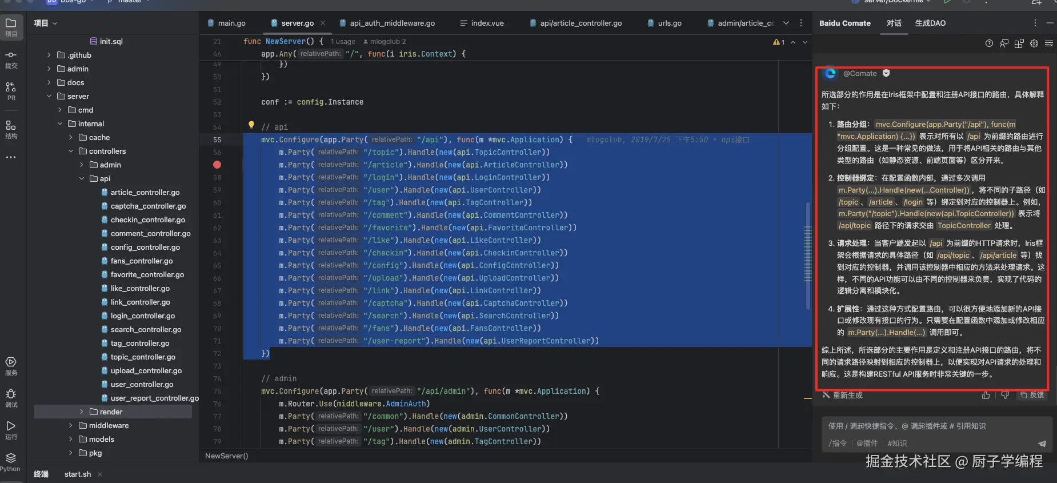Open editor tabs options menu
The height and width of the screenshot is (483, 1057).
[800, 23]
